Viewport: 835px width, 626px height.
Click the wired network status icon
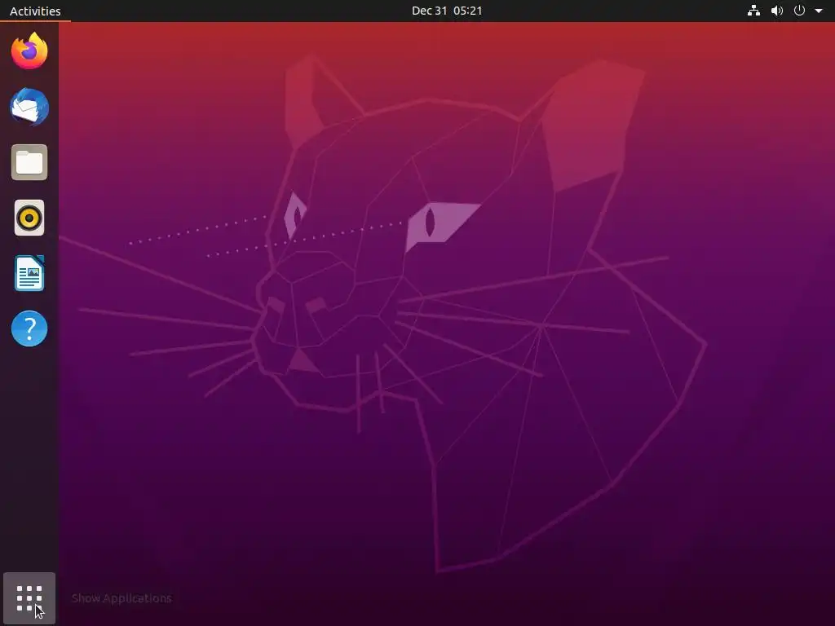pyautogui.click(x=753, y=11)
